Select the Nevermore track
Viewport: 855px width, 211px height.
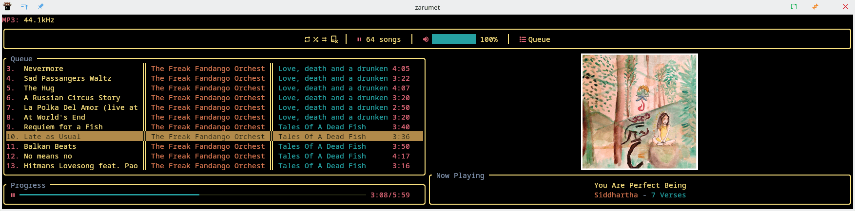(43, 69)
